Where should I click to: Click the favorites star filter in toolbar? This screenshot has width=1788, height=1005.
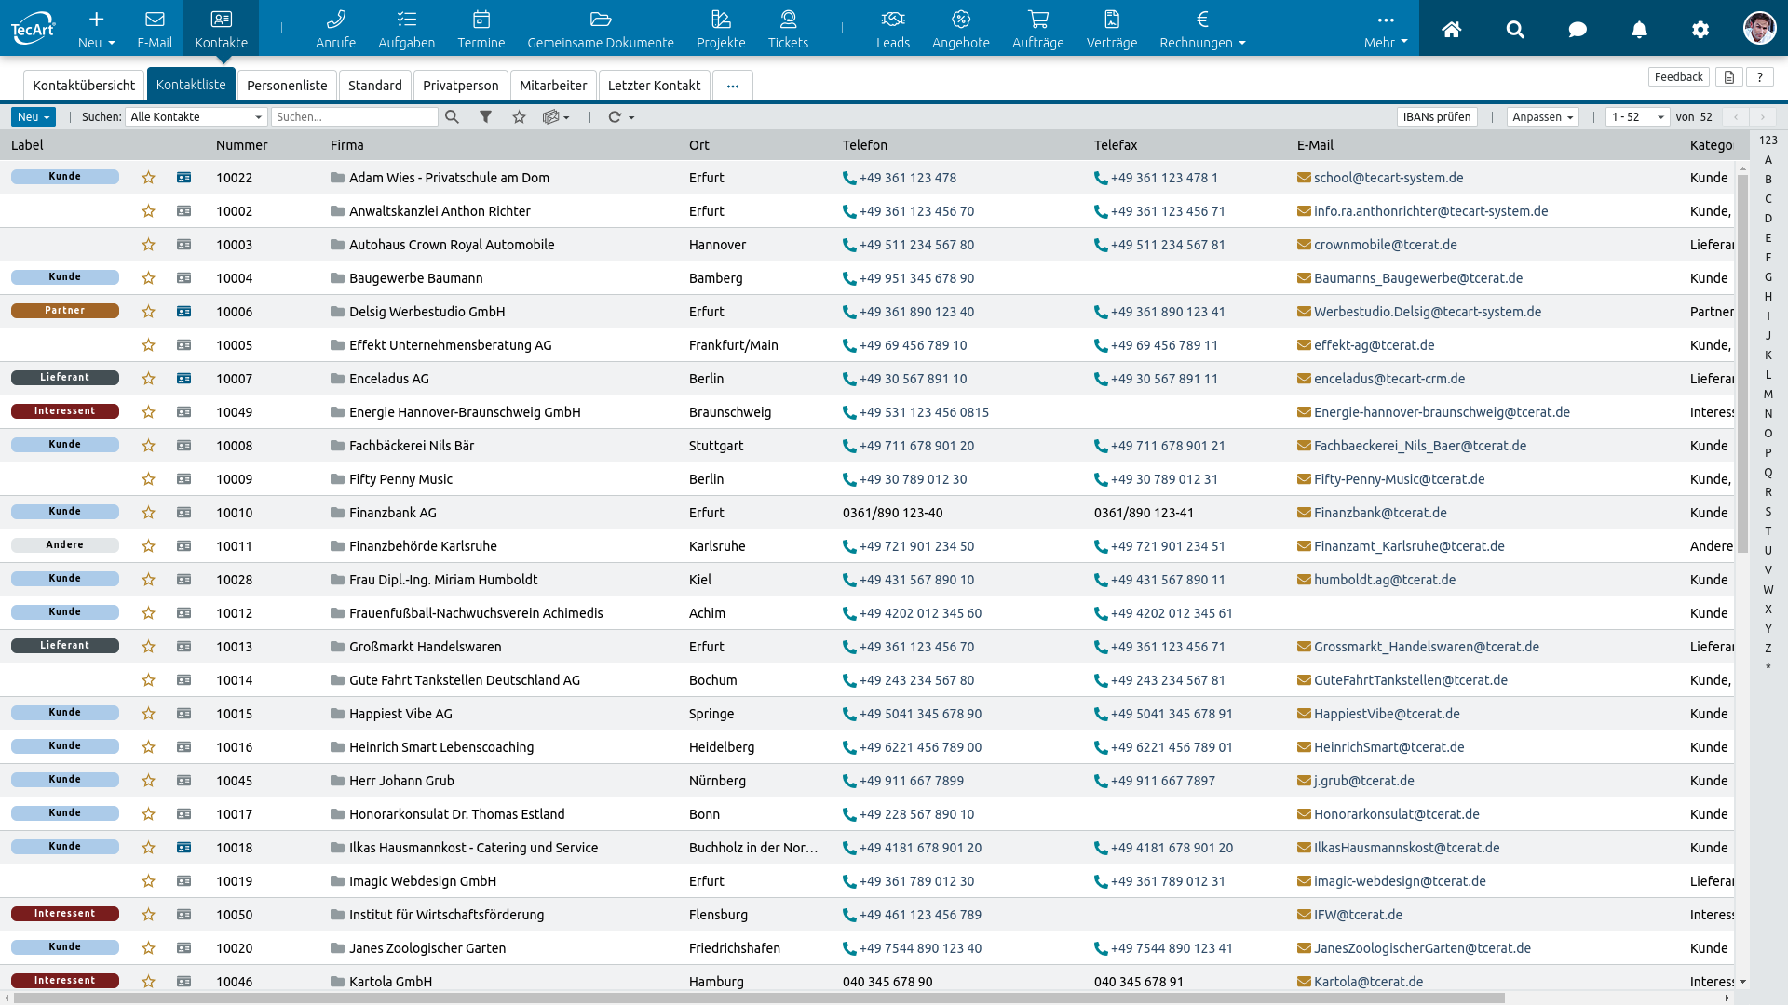(x=519, y=117)
